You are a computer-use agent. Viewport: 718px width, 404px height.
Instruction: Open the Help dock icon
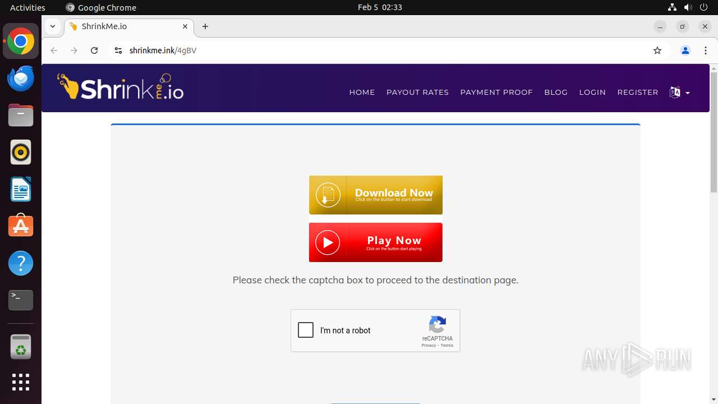point(21,263)
